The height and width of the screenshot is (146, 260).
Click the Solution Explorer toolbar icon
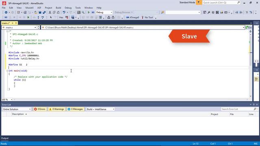click(x=205, y=13)
